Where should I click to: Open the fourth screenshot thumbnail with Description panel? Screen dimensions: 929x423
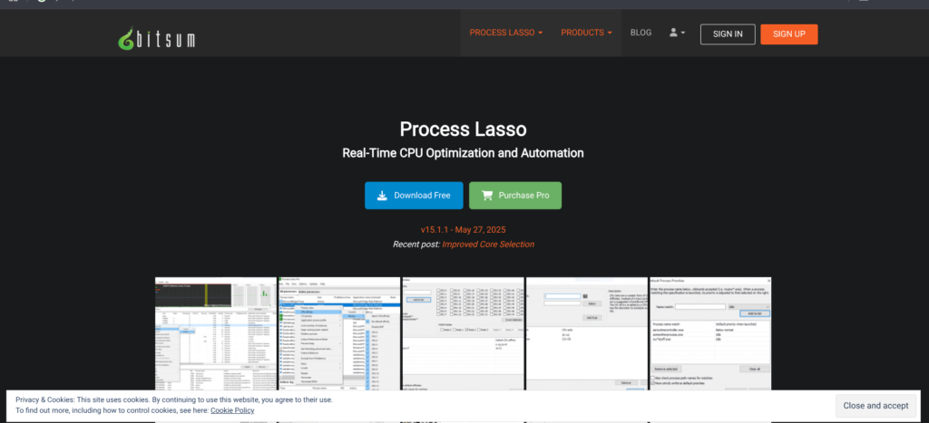click(587, 333)
